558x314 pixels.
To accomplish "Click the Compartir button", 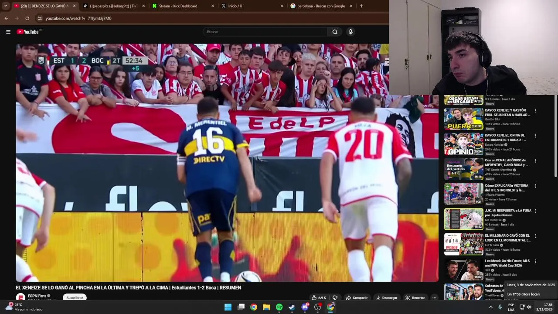I will tap(357, 298).
